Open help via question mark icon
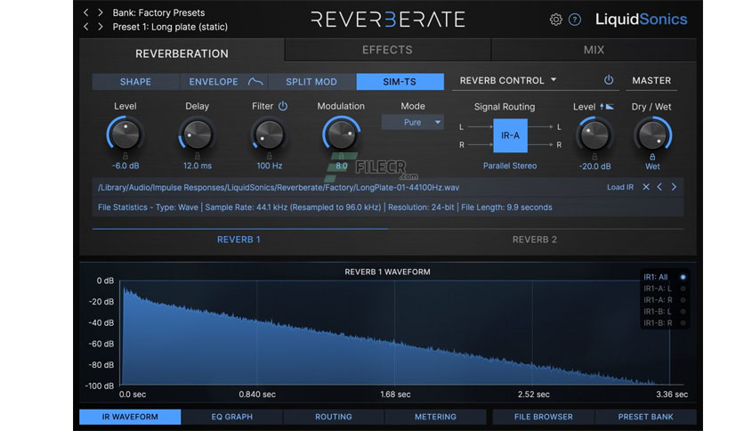The image size is (744, 431). tap(575, 20)
